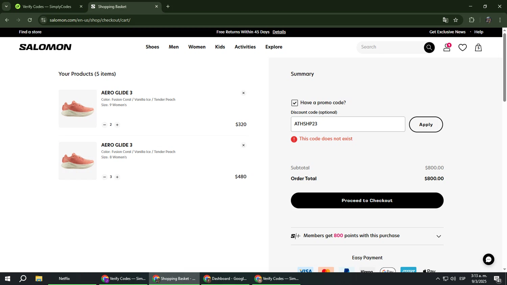The width and height of the screenshot is (507, 285).
Task: View site information icon in address bar
Action: tap(43, 20)
